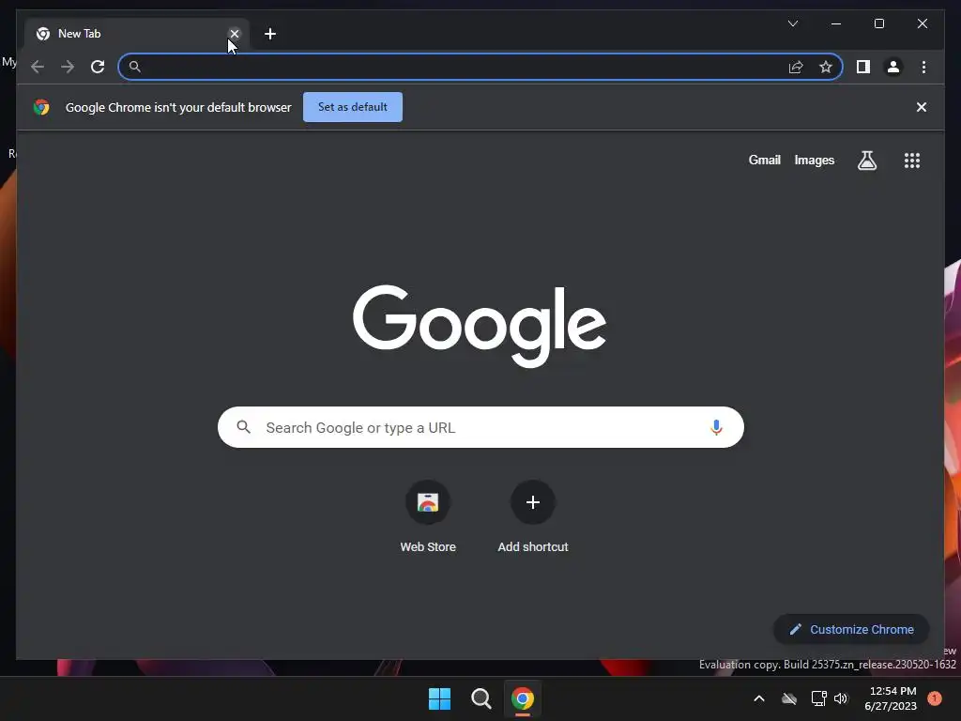This screenshot has width=961, height=721.
Task: Select the New Tab tab
Action: click(x=137, y=34)
